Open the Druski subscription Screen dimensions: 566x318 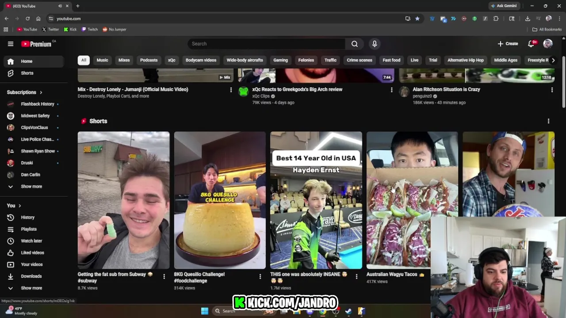click(34, 163)
